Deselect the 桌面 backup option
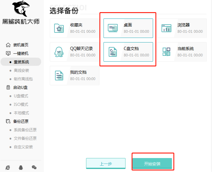212x172 pixels. click(x=128, y=28)
